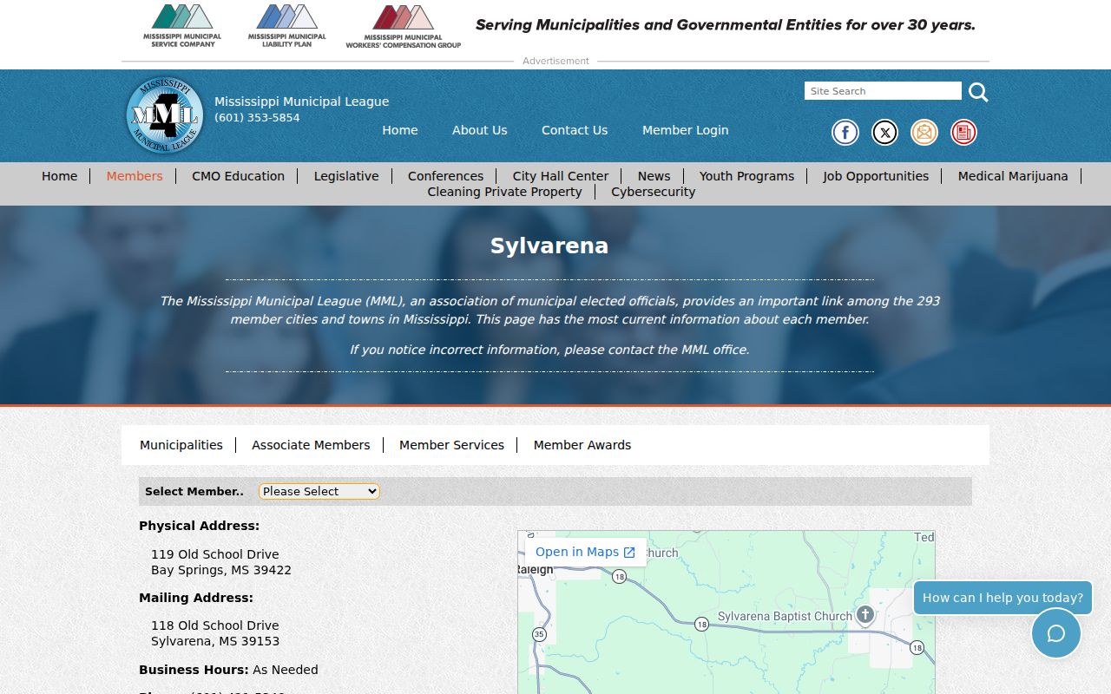Open the Conferences menu
Viewport: 1111px width, 694px height.
(x=445, y=176)
